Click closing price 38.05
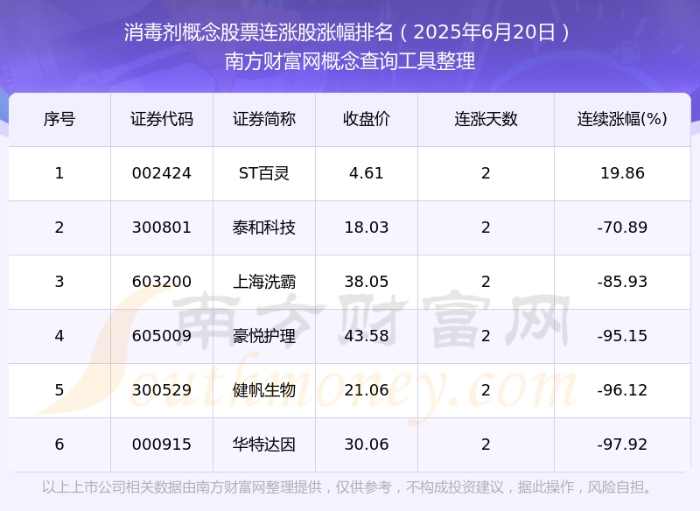 click(367, 282)
